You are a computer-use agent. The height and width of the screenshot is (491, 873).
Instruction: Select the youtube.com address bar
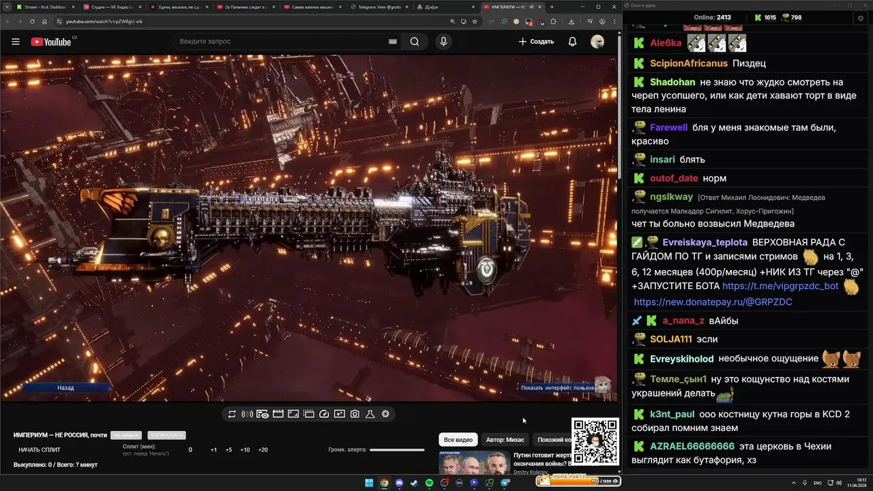point(252,21)
